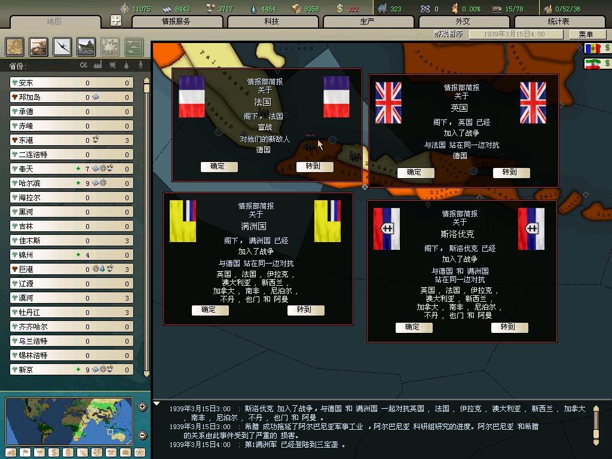
Task: Open the province list view icon
Action: (x=14, y=47)
